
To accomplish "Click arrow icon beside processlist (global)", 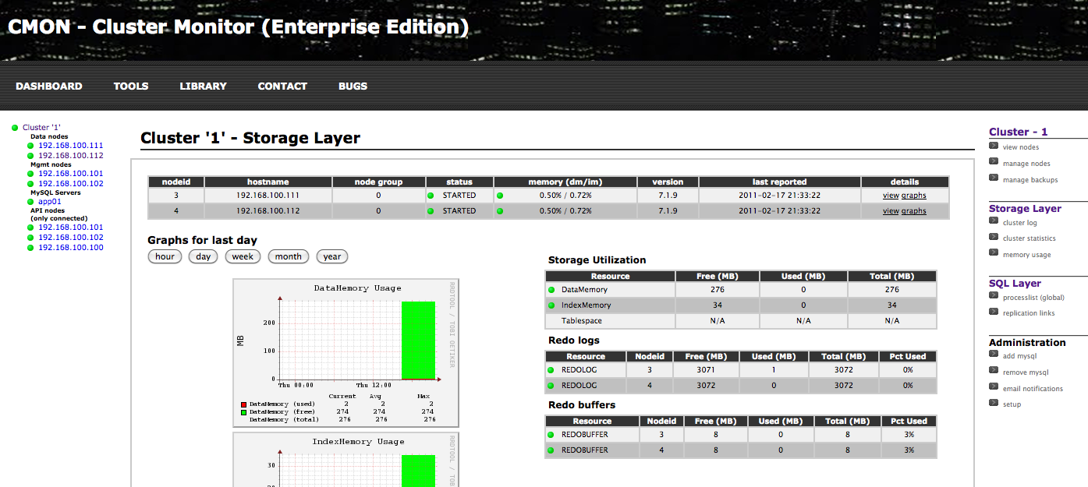I will [x=994, y=296].
